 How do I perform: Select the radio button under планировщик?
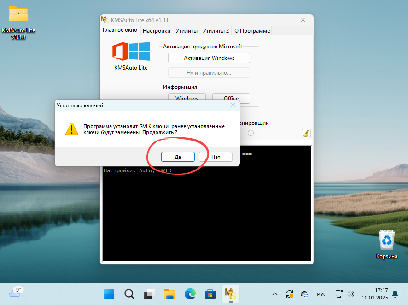point(250,133)
